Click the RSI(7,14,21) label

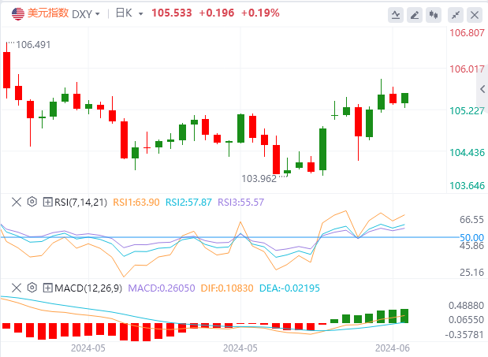(80, 203)
